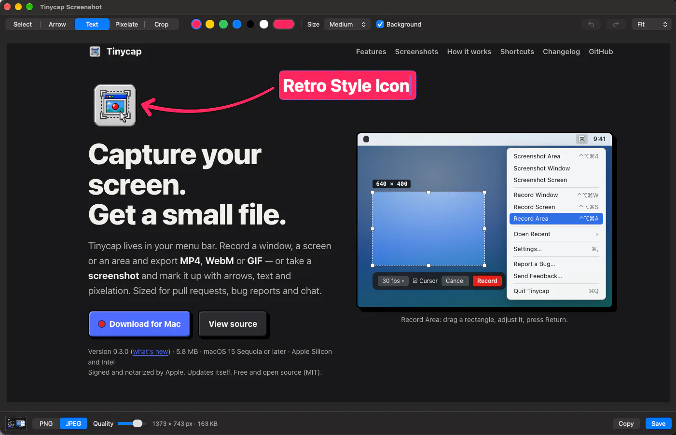Click the View source button
Viewport: 676px width, 435px height.
coord(233,324)
